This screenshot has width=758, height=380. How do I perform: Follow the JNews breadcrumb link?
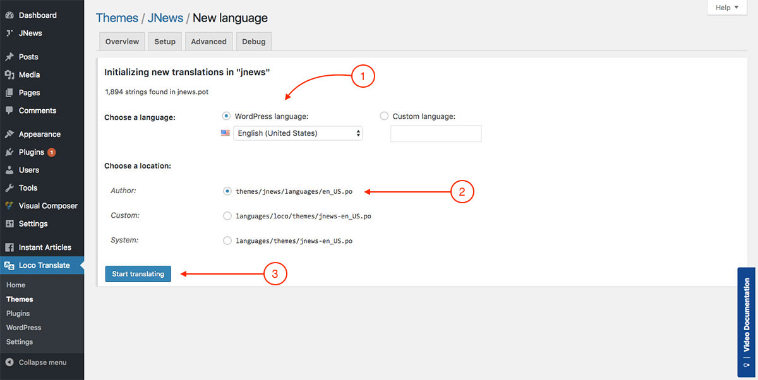click(165, 18)
